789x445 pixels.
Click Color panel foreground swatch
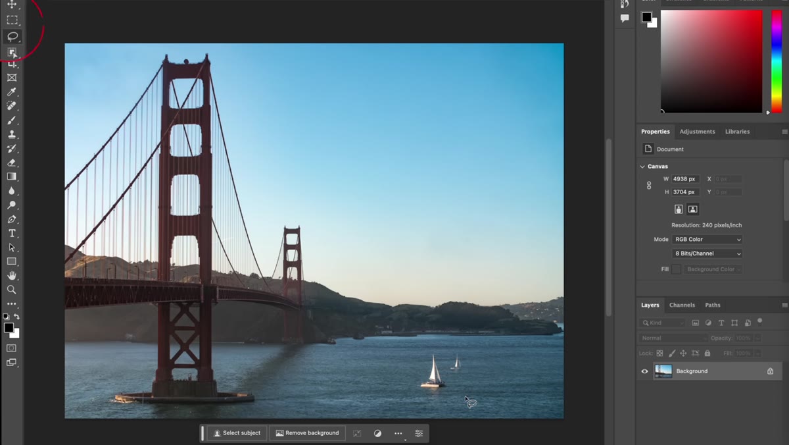tap(647, 17)
